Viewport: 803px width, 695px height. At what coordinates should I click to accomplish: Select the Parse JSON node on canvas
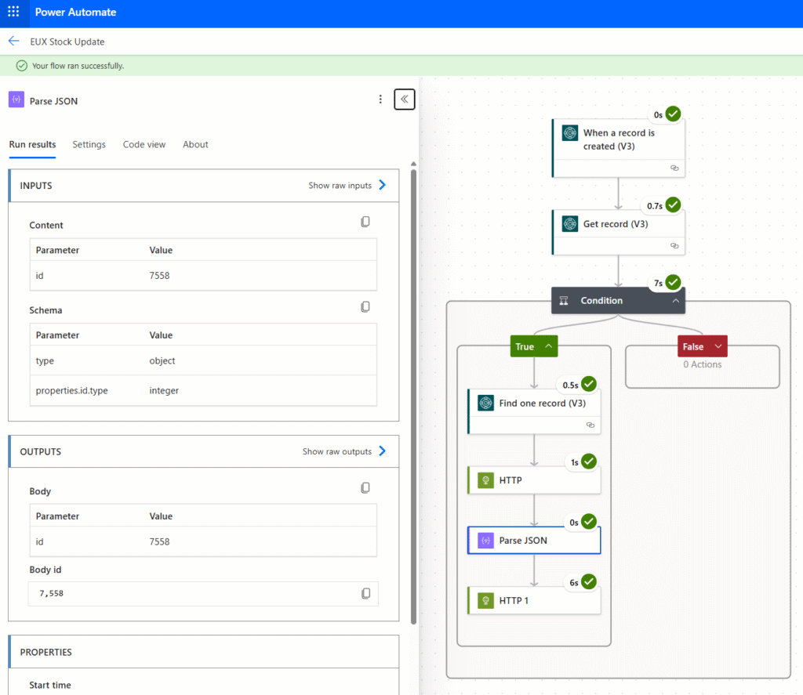(534, 541)
